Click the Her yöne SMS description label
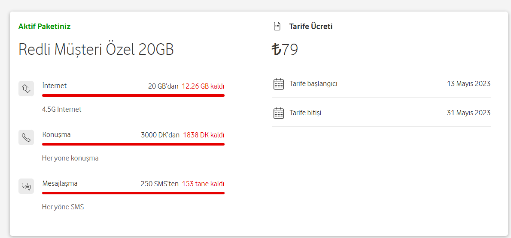The image size is (511, 238). [x=63, y=207]
